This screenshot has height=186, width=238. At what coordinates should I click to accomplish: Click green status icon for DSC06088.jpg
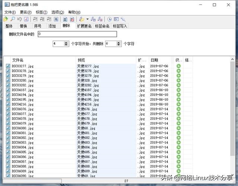point(178,166)
